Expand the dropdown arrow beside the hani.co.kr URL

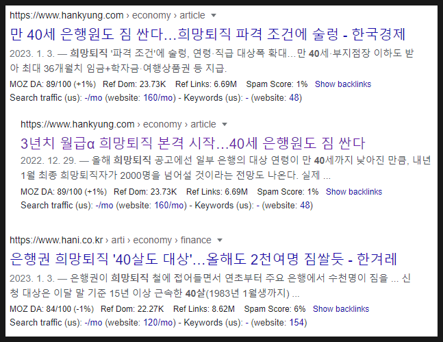point(220,241)
